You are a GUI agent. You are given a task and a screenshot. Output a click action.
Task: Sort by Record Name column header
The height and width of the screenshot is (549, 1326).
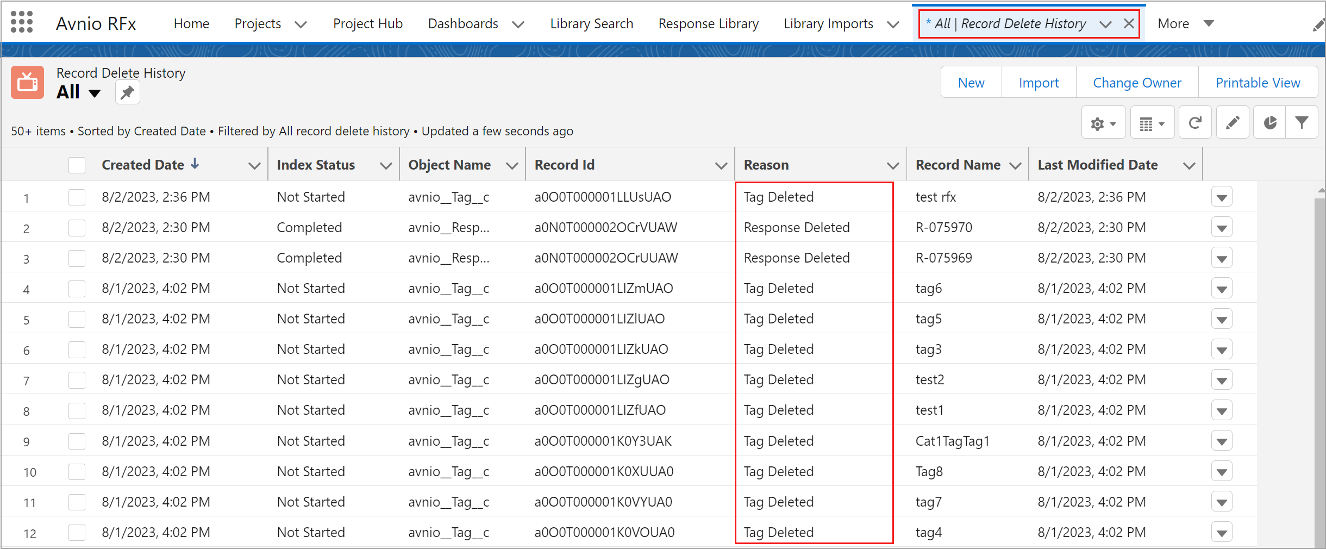(958, 165)
